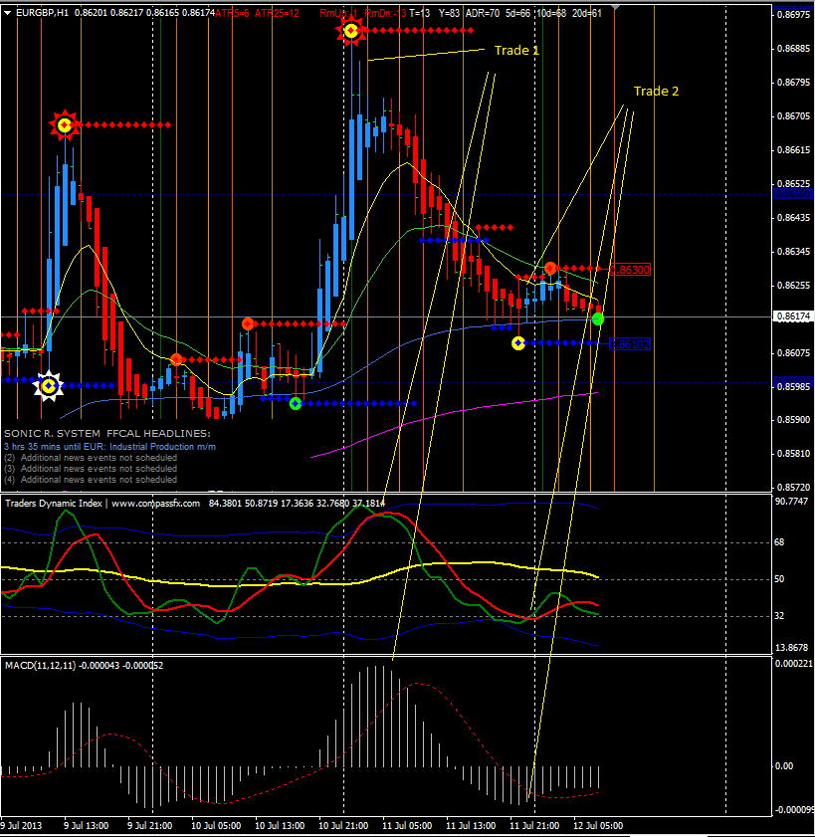Click the 0.86174 current price tag
The width and height of the screenshot is (815, 837).
click(x=794, y=316)
